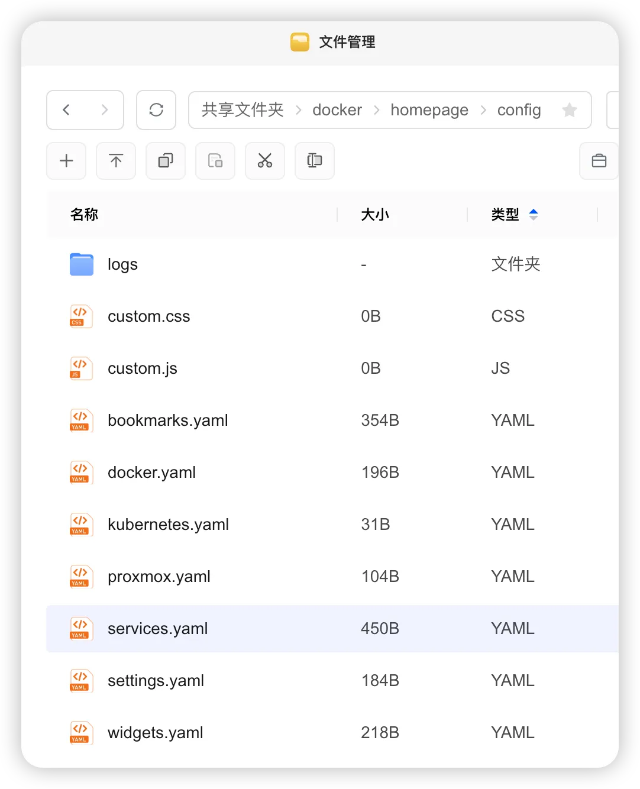This screenshot has height=789, width=640.
Task: Select the bookmarks.yaml file name
Action: point(168,421)
